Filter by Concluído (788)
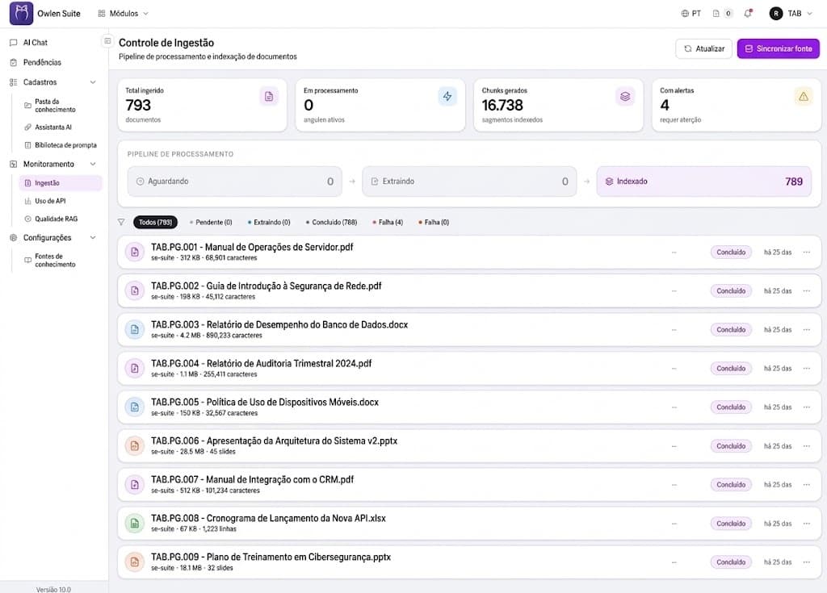The image size is (827, 593). pos(332,223)
